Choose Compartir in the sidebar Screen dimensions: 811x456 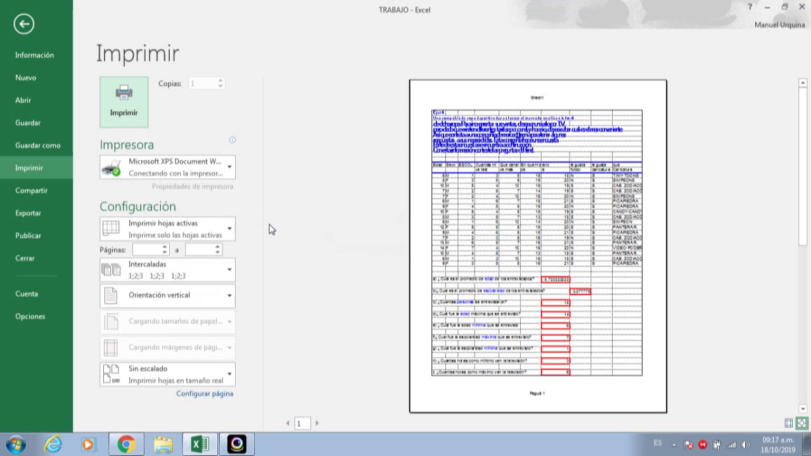pos(32,191)
